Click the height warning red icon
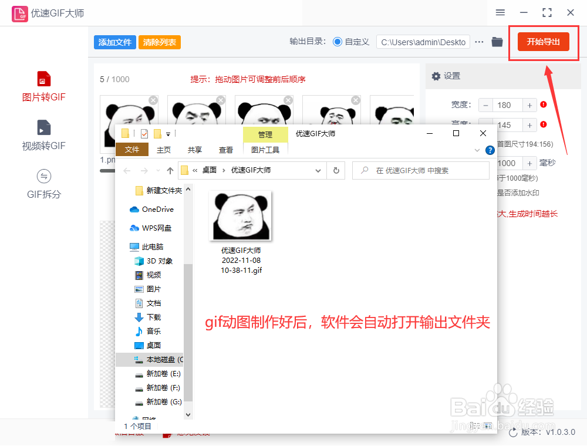Viewport: 587px width, 446px height. pos(544,124)
